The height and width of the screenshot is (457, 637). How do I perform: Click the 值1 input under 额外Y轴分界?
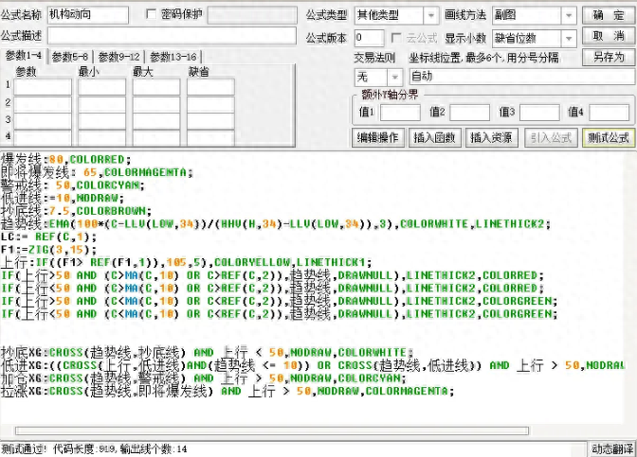400,113
